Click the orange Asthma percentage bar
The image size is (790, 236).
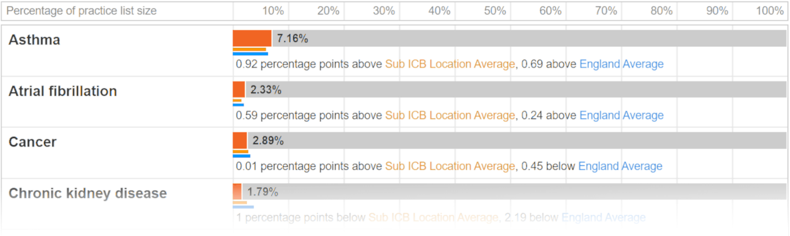pos(252,38)
